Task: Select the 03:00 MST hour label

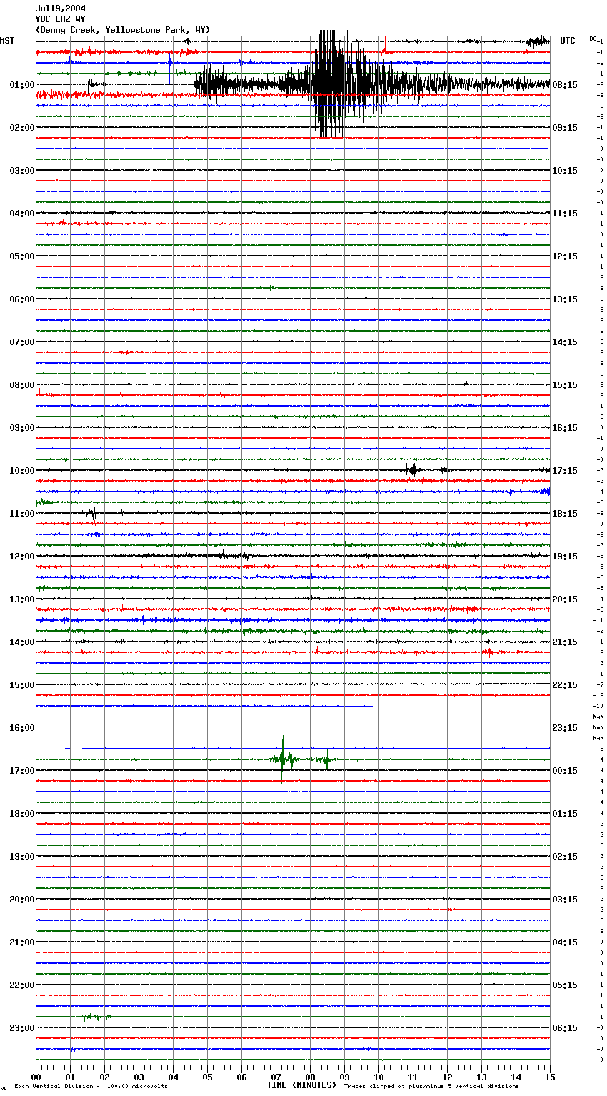Action: (x=22, y=171)
